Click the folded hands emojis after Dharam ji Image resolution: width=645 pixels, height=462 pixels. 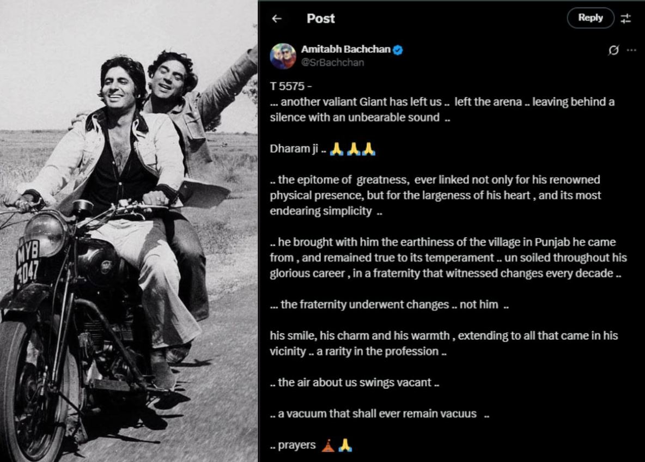click(353, 149)
